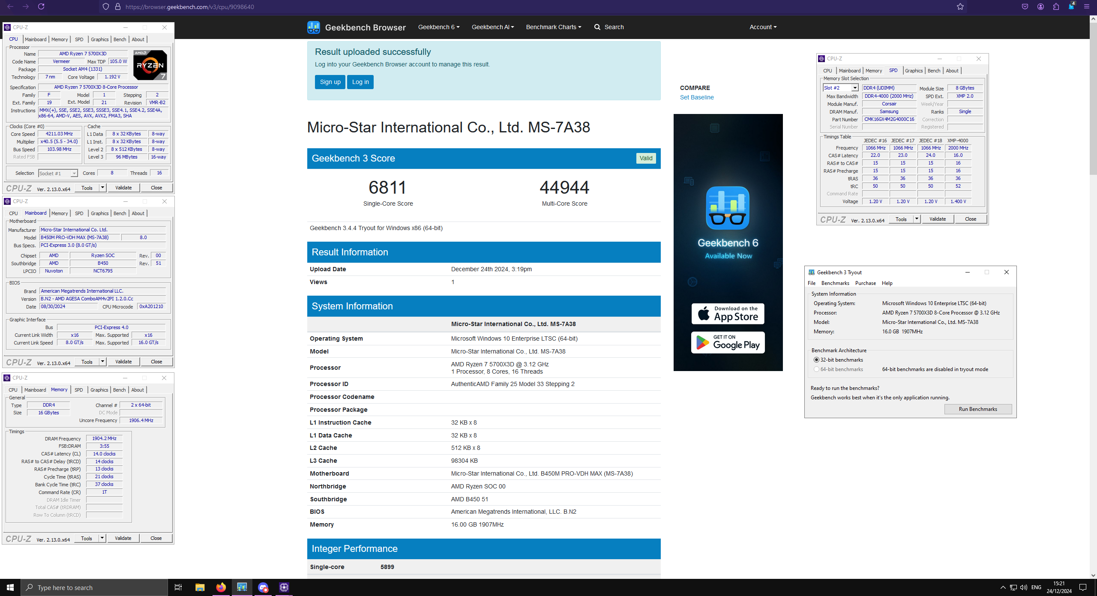This screenshot has height=596, width=1097.
Task: Open the Firefox account icon
Action: 1040,6
